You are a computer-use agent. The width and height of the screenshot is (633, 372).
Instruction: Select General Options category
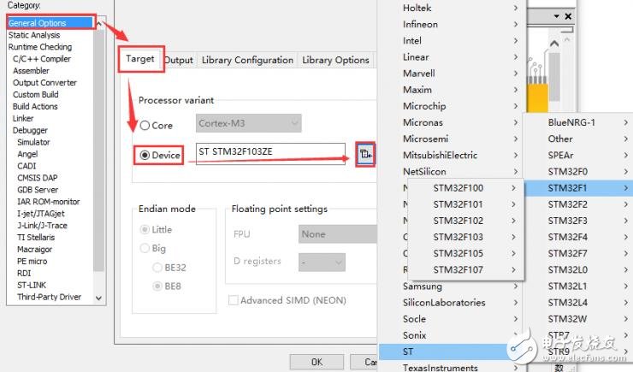(x=50, y=22)
